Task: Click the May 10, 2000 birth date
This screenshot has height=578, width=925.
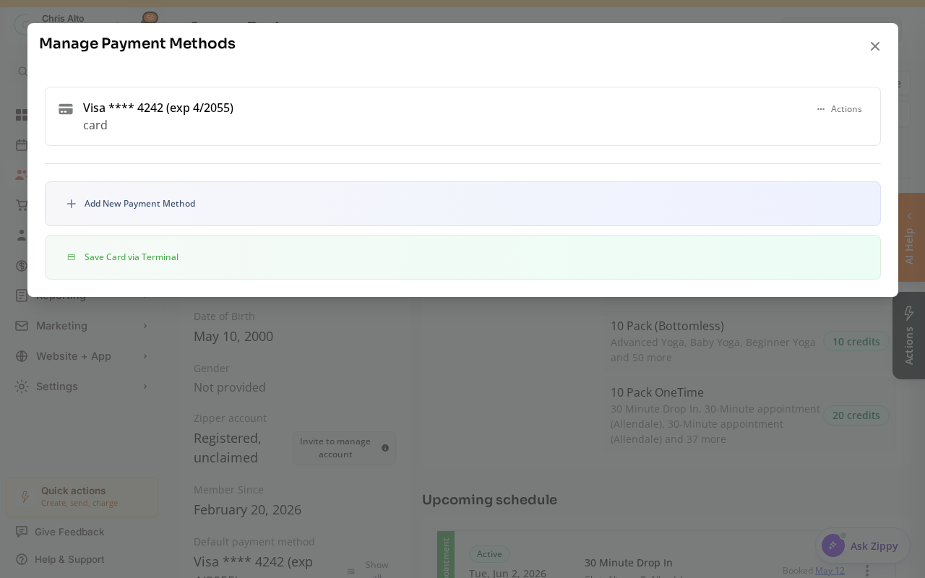Action: [x=233, y=336]
